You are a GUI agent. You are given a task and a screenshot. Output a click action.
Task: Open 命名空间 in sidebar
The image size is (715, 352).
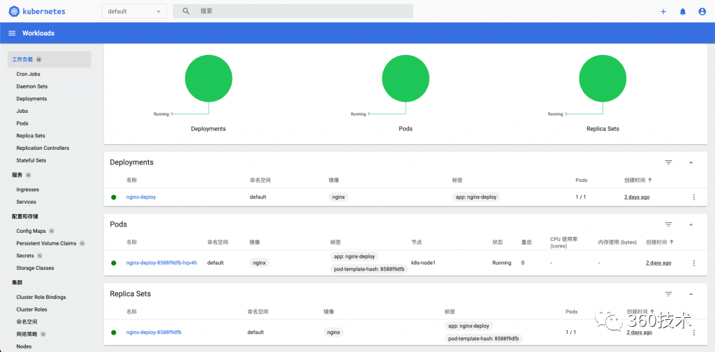tap(27, 321)
